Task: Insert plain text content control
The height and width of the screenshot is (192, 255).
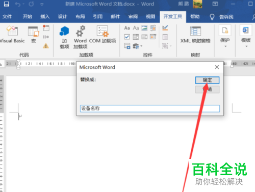Action: click(x=136, y=28)
